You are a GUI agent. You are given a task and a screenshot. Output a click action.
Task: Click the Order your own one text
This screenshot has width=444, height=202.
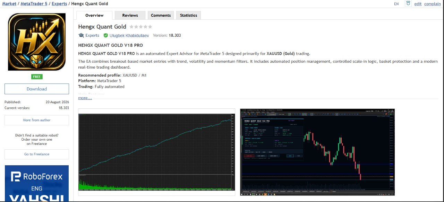[37, 140]
